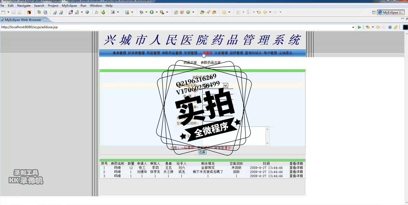Expand the Run dropdown arrow

pyautogui.click(x=157, y=12)
